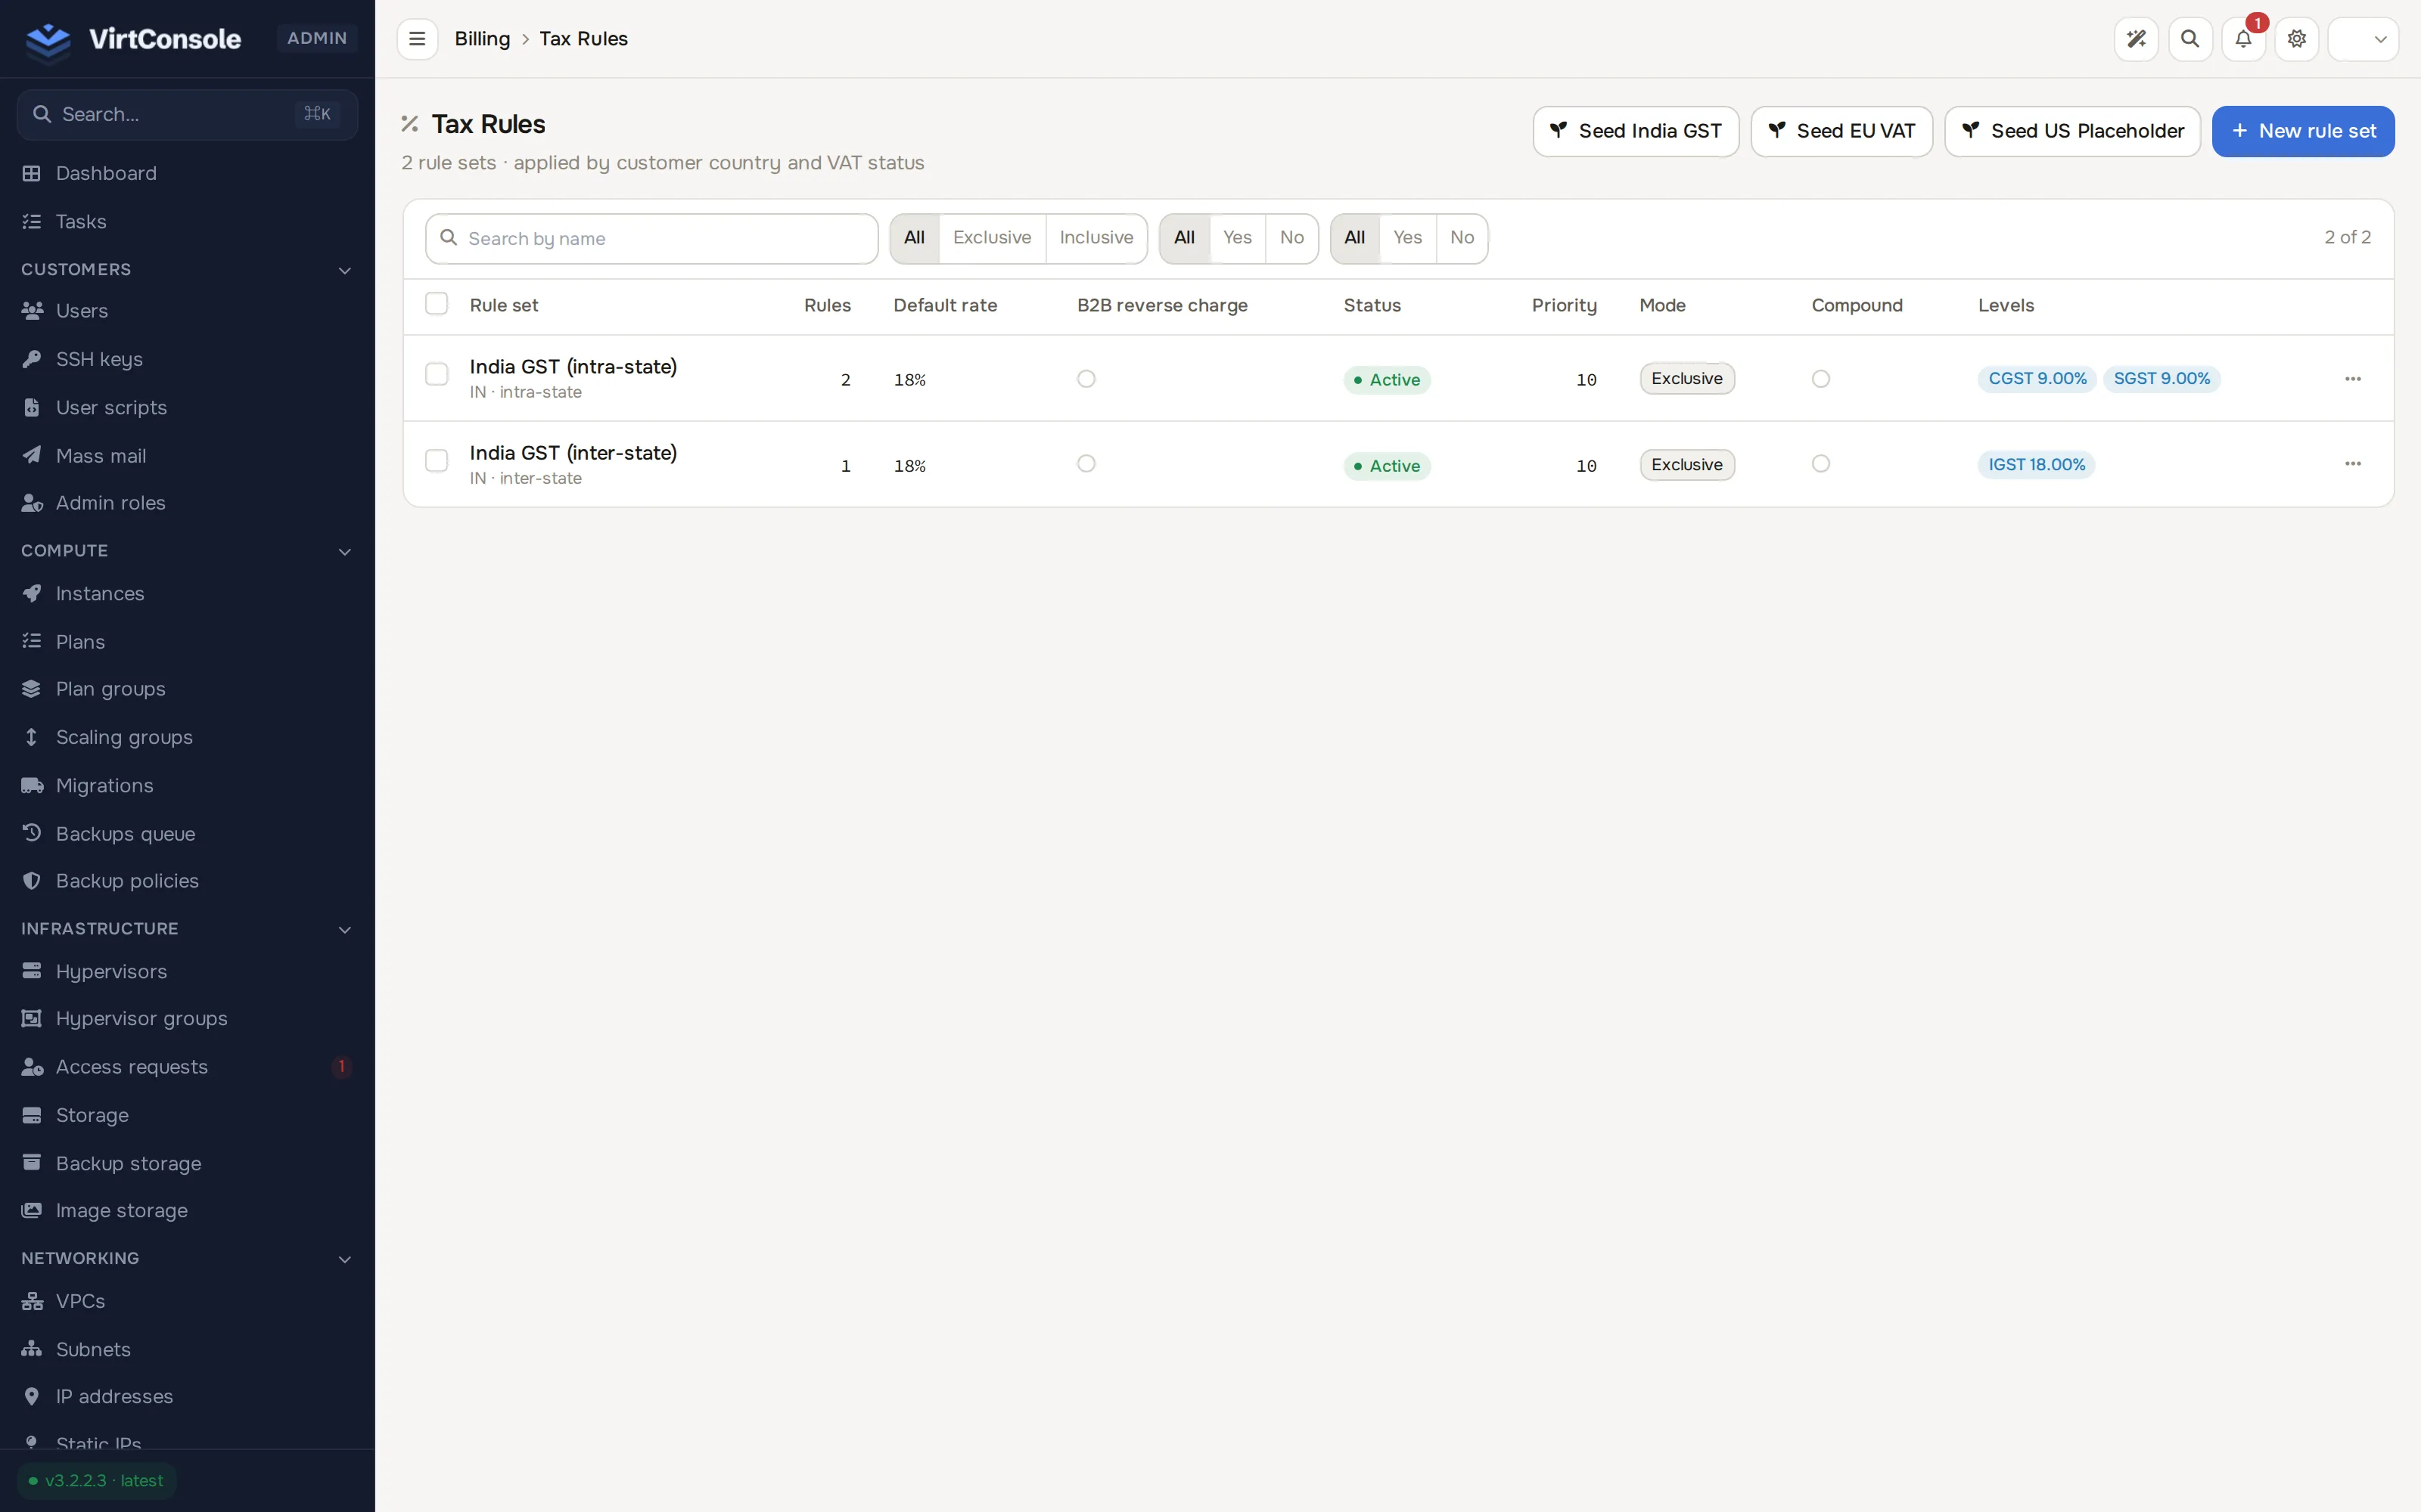This screenshot has width=2421, height=1512.
Task: Focus the Search by name field
Action: click(x=651, y=238)
